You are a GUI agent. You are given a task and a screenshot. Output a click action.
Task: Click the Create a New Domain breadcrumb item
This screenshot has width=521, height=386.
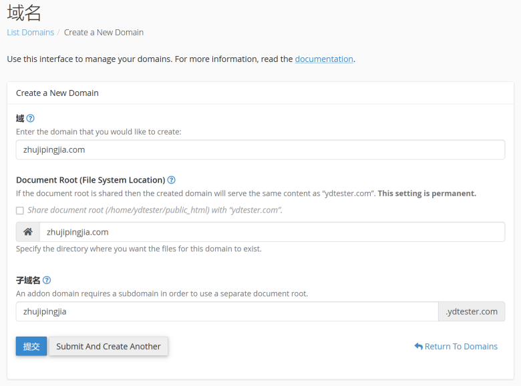[x=104, y=33]
